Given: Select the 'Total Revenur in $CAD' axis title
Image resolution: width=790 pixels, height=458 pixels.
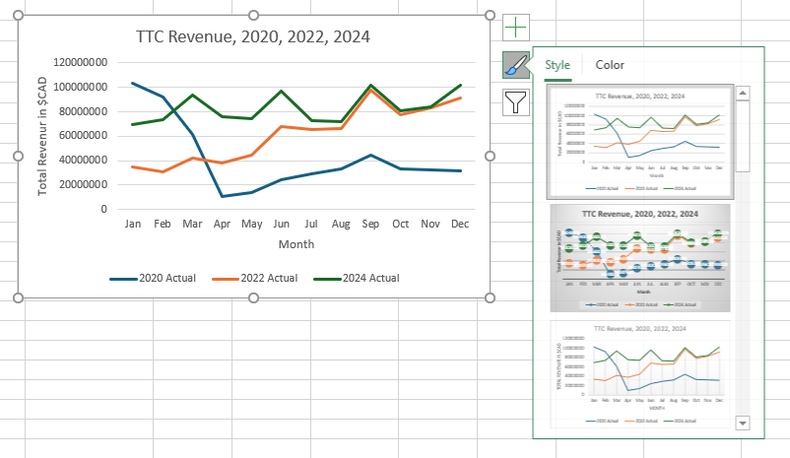Looking at the screenshot, I should [x=42, y=136].
